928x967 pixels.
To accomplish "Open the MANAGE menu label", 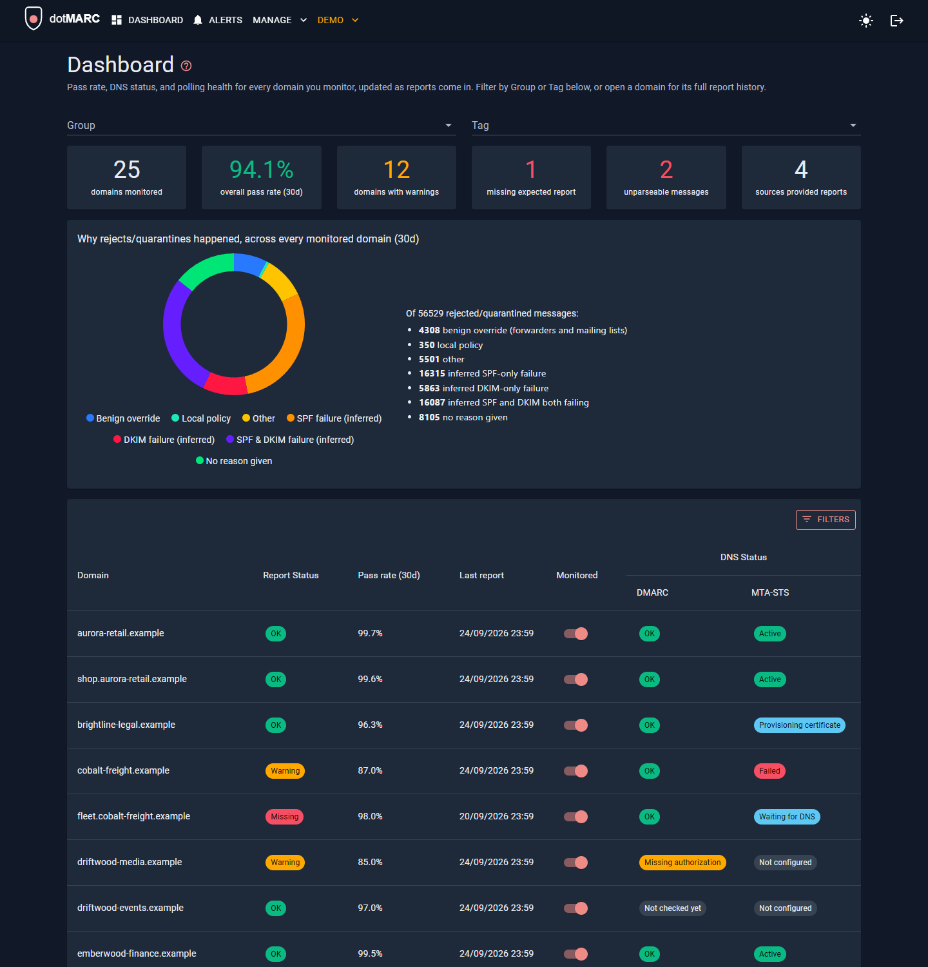I will [x=272, y=20].
